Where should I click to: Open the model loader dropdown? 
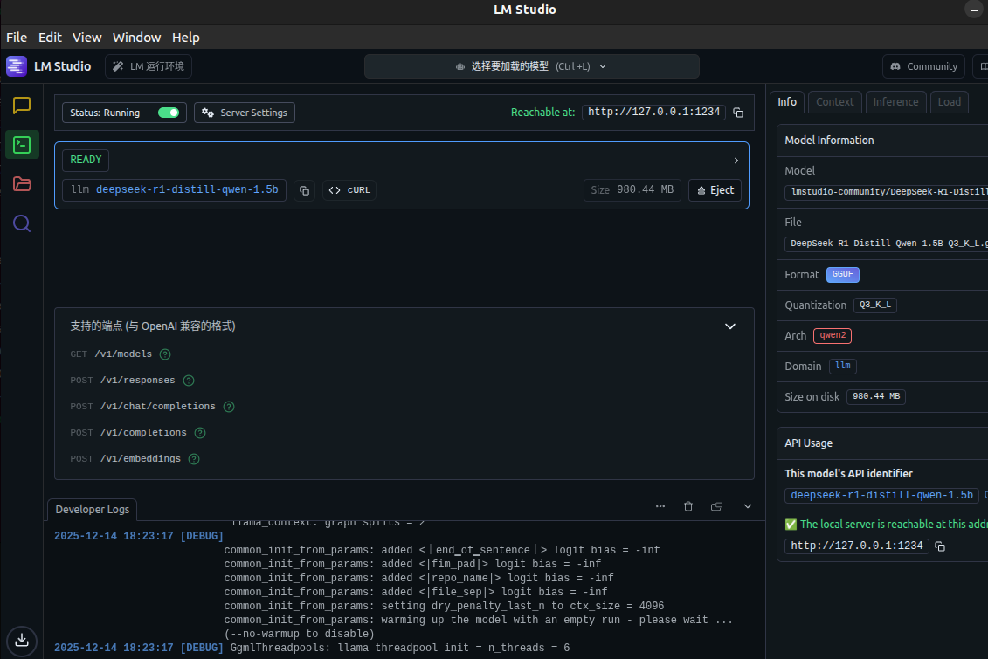pyautogui.click(x=532, y=66)
